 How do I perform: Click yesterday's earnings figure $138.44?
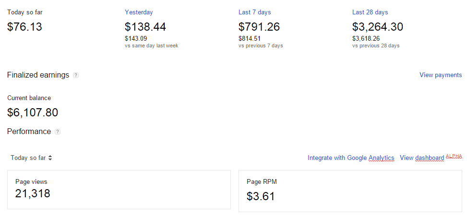click(145, 27)
